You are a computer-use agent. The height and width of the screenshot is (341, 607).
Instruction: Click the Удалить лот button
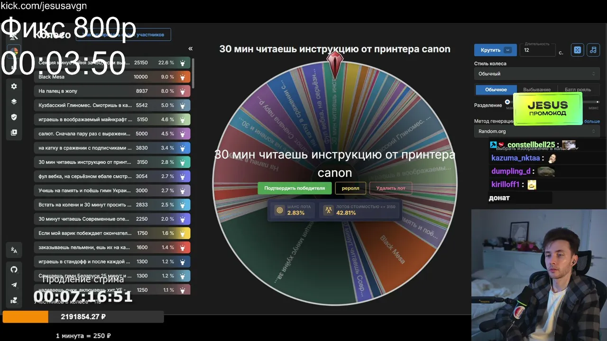391,188
